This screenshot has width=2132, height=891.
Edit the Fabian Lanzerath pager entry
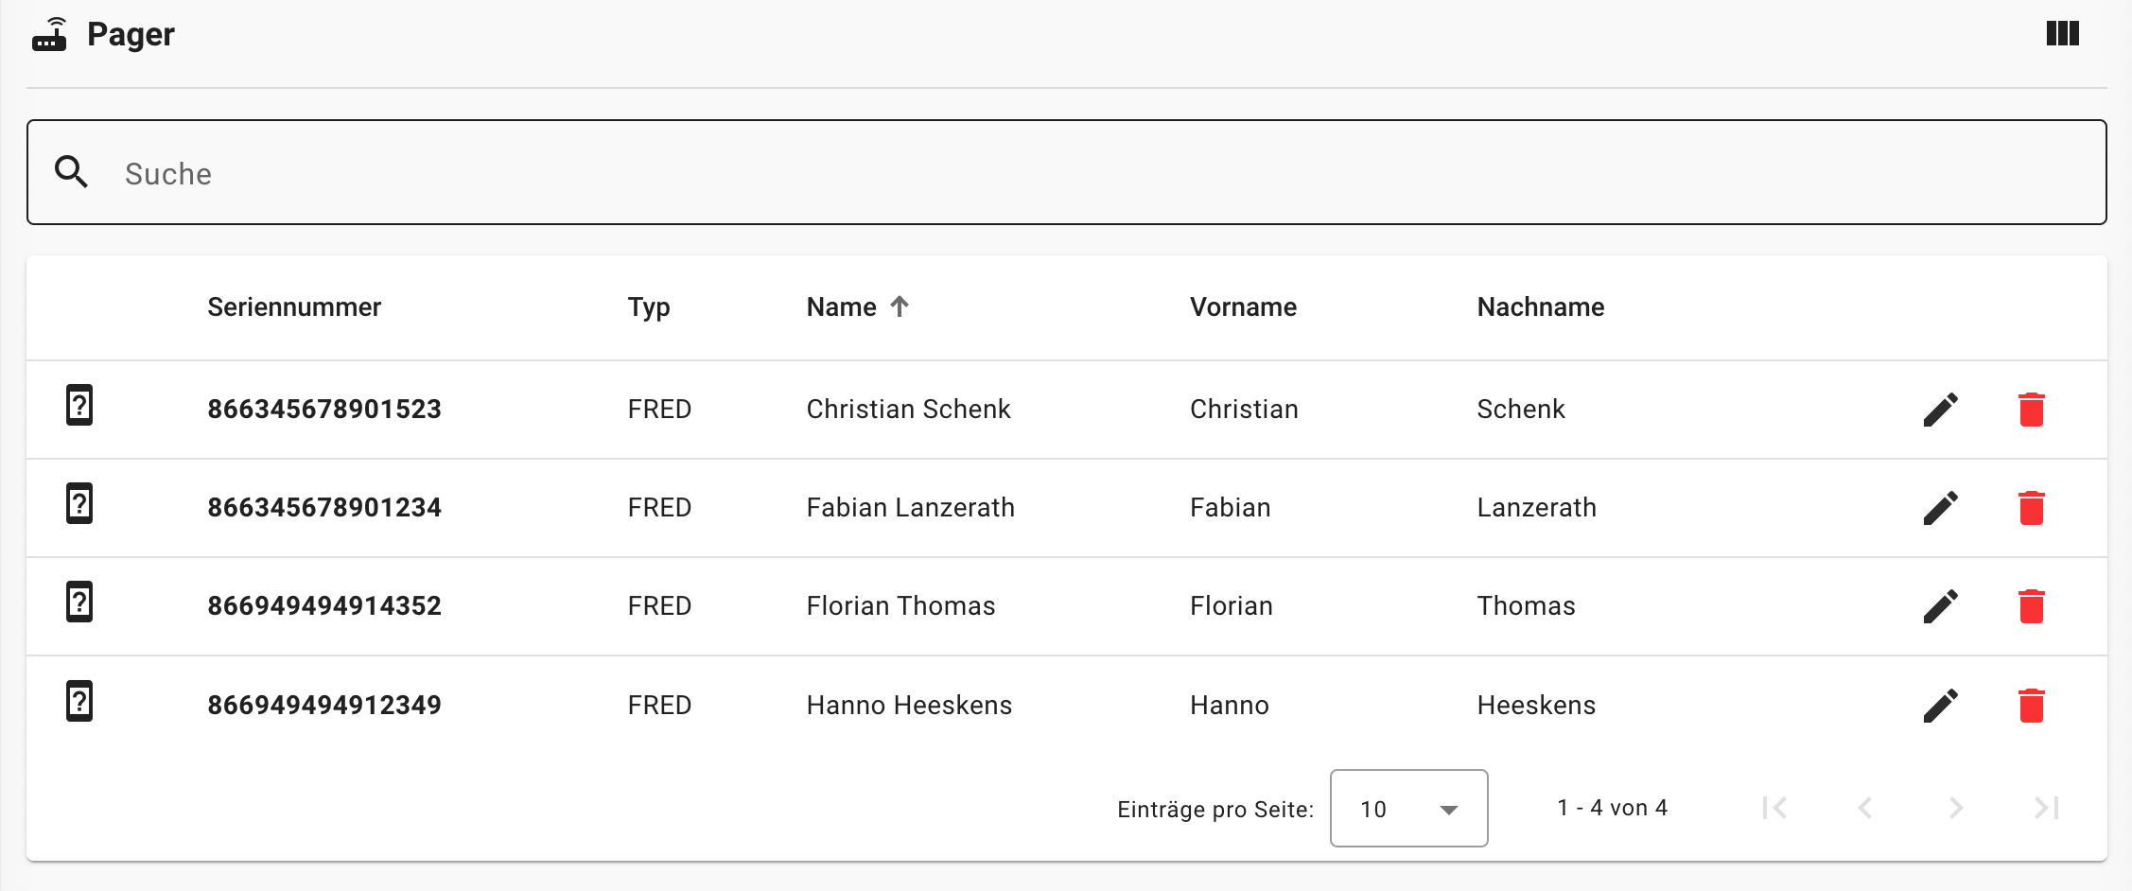tap(1940, 508)
